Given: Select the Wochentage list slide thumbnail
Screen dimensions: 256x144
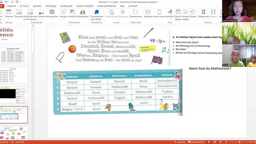Looking at the screenshot, I should [x=14, y=75].
